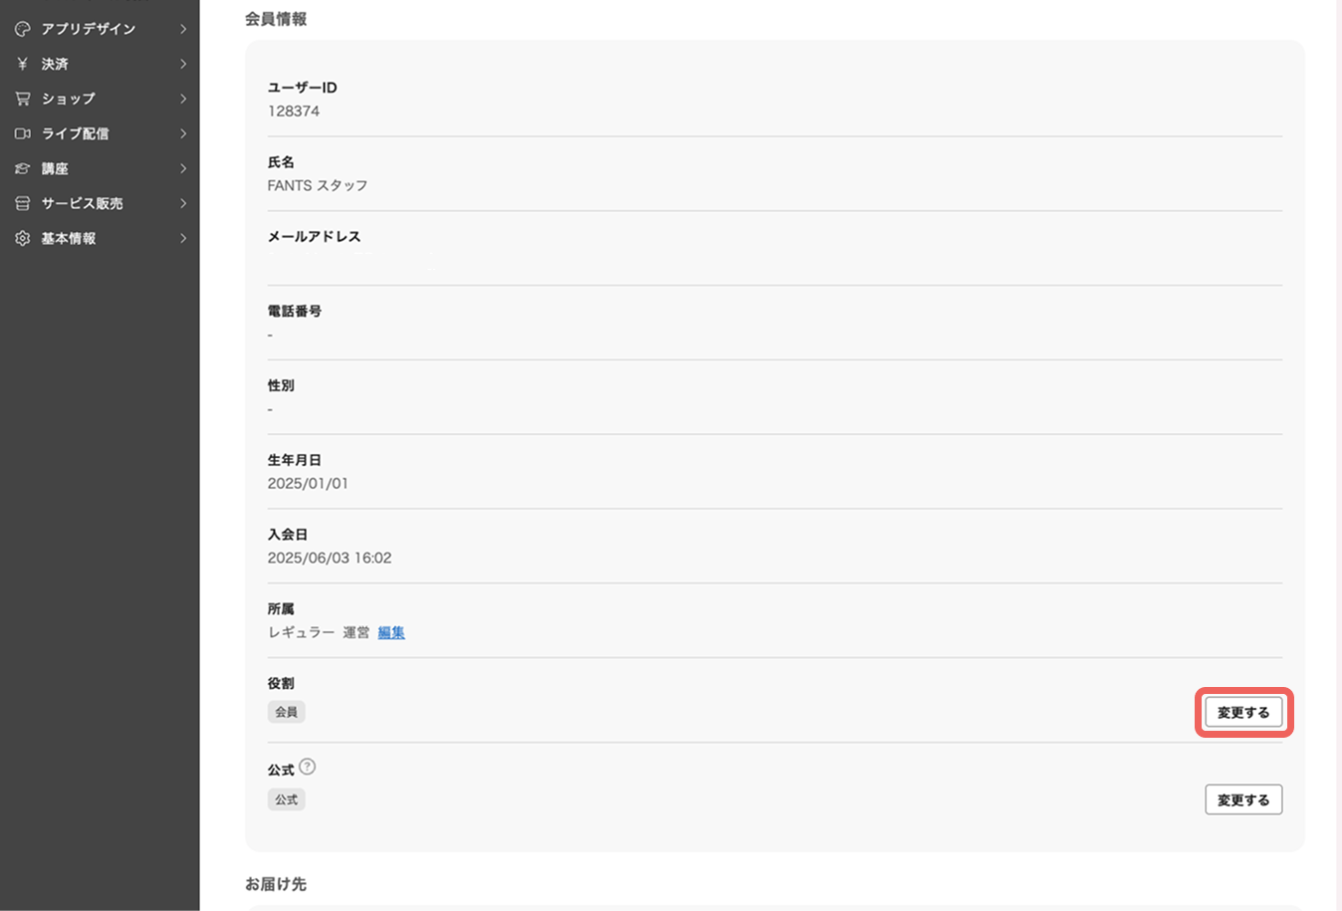
Task: Click the お届け先 section heading
Action: tap(276, 884)
